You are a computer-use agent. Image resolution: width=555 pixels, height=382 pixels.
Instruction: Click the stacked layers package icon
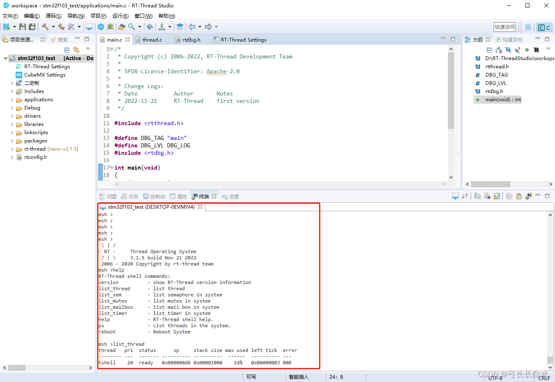[x=180, y=27]
